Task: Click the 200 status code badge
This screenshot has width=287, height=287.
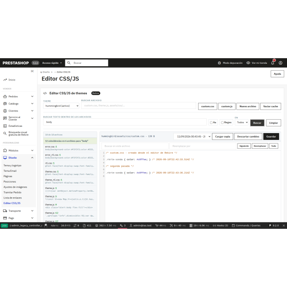Action: pos(4,226)
